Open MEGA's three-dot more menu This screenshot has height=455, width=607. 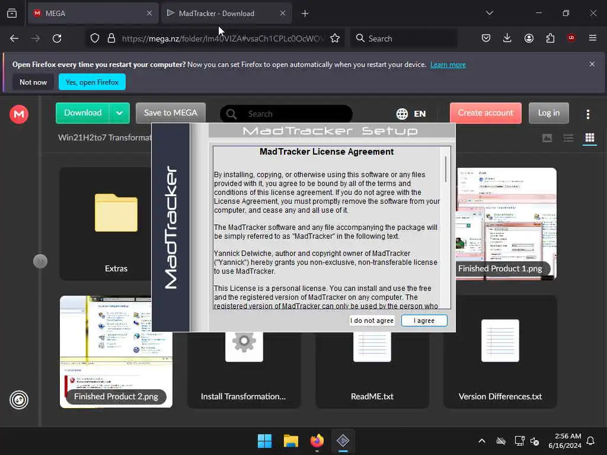point(588,114)
